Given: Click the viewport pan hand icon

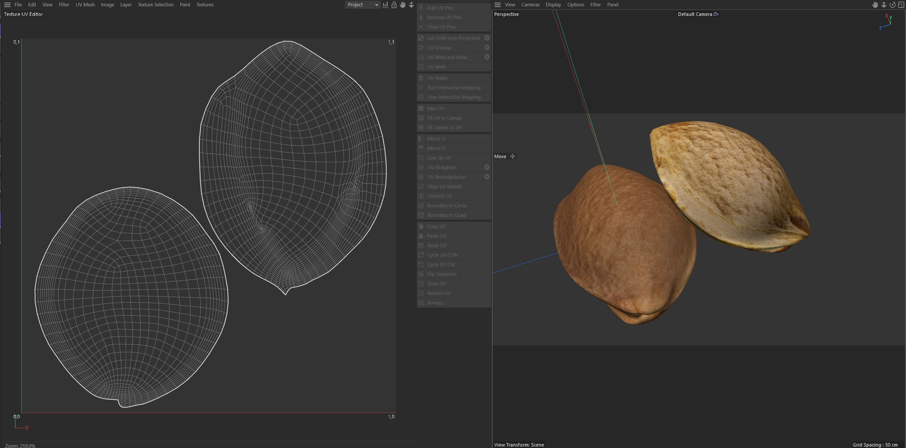Looking at the screenshot, I should (x=875, y=5).
